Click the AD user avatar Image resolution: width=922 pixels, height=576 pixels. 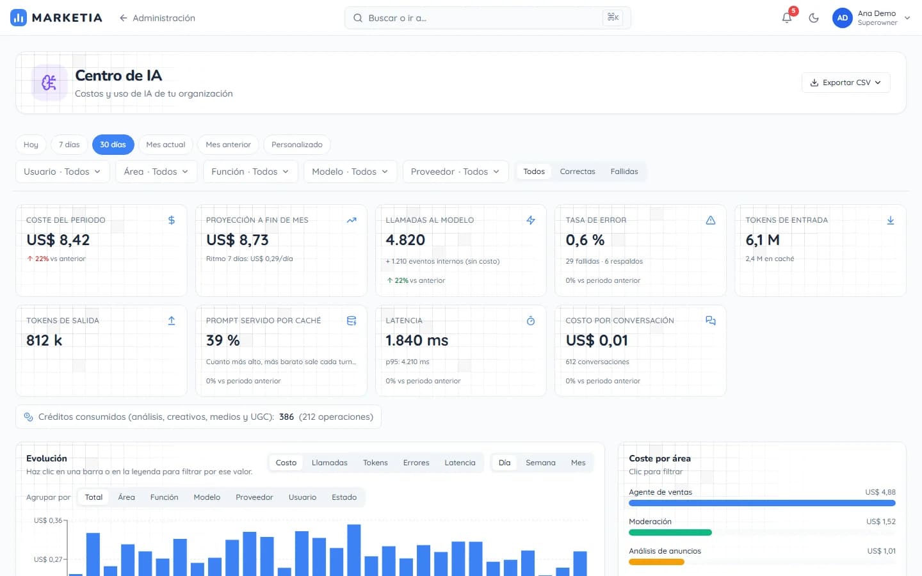[843, 18]
